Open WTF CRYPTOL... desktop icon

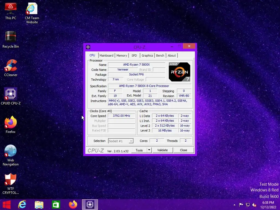[x=11, y=183]
